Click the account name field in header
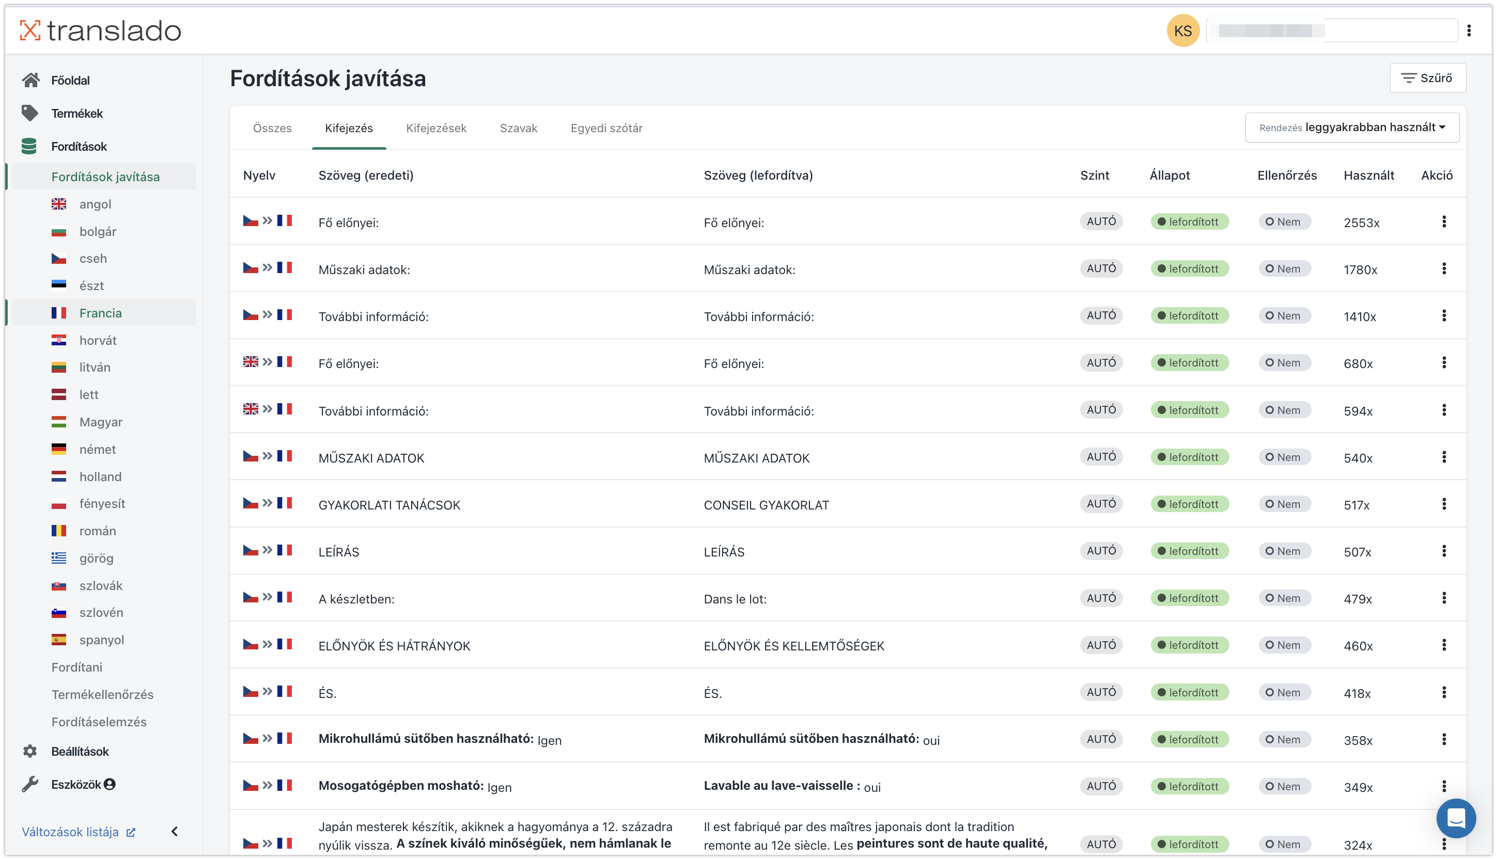The image size is (1497, 860). tap(1332, 31)
